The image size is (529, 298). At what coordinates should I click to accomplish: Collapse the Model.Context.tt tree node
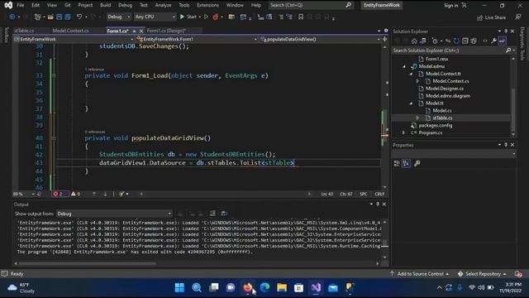(411, 74)
